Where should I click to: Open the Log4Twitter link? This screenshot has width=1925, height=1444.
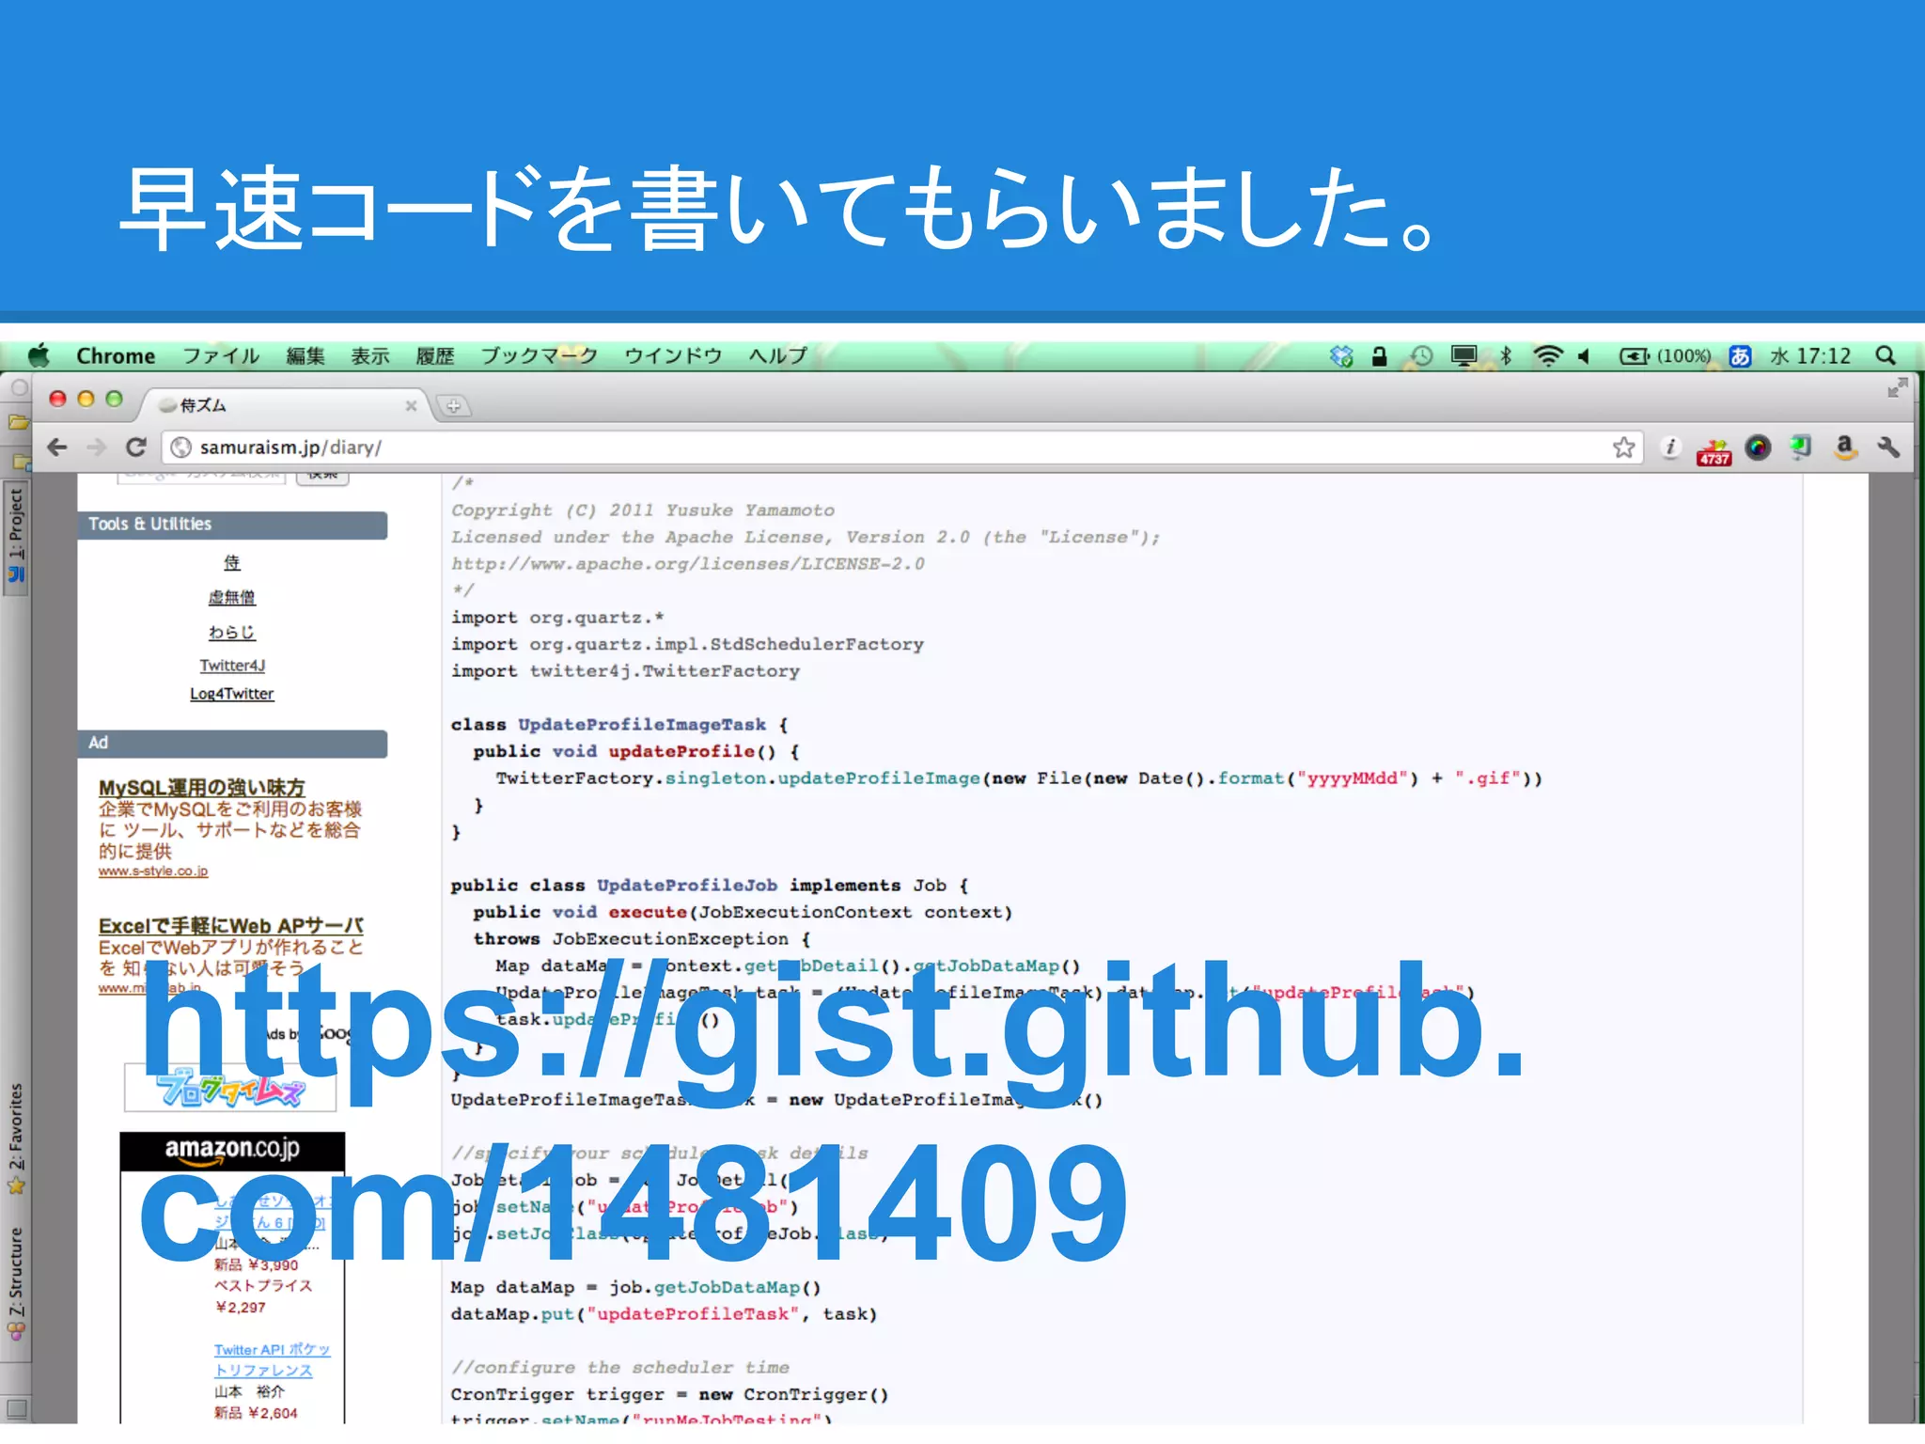(x=232, y=694)
